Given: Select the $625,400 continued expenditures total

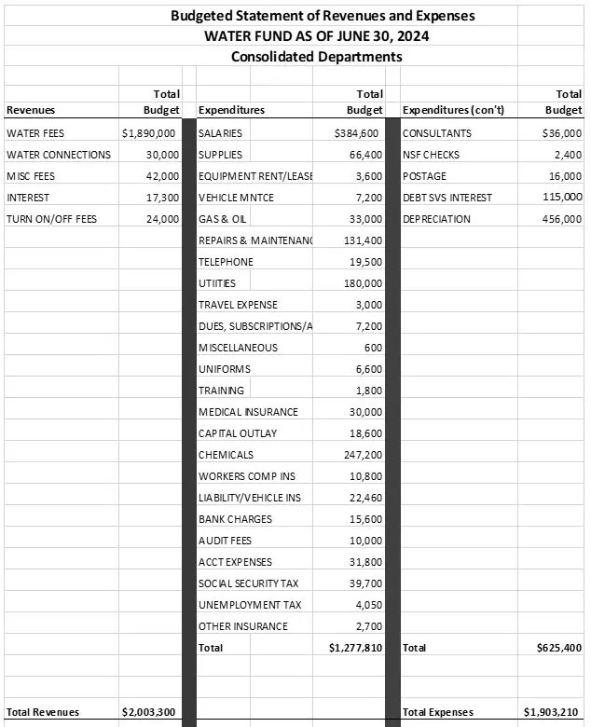Looking at the screenshot, I should (556, 647).
